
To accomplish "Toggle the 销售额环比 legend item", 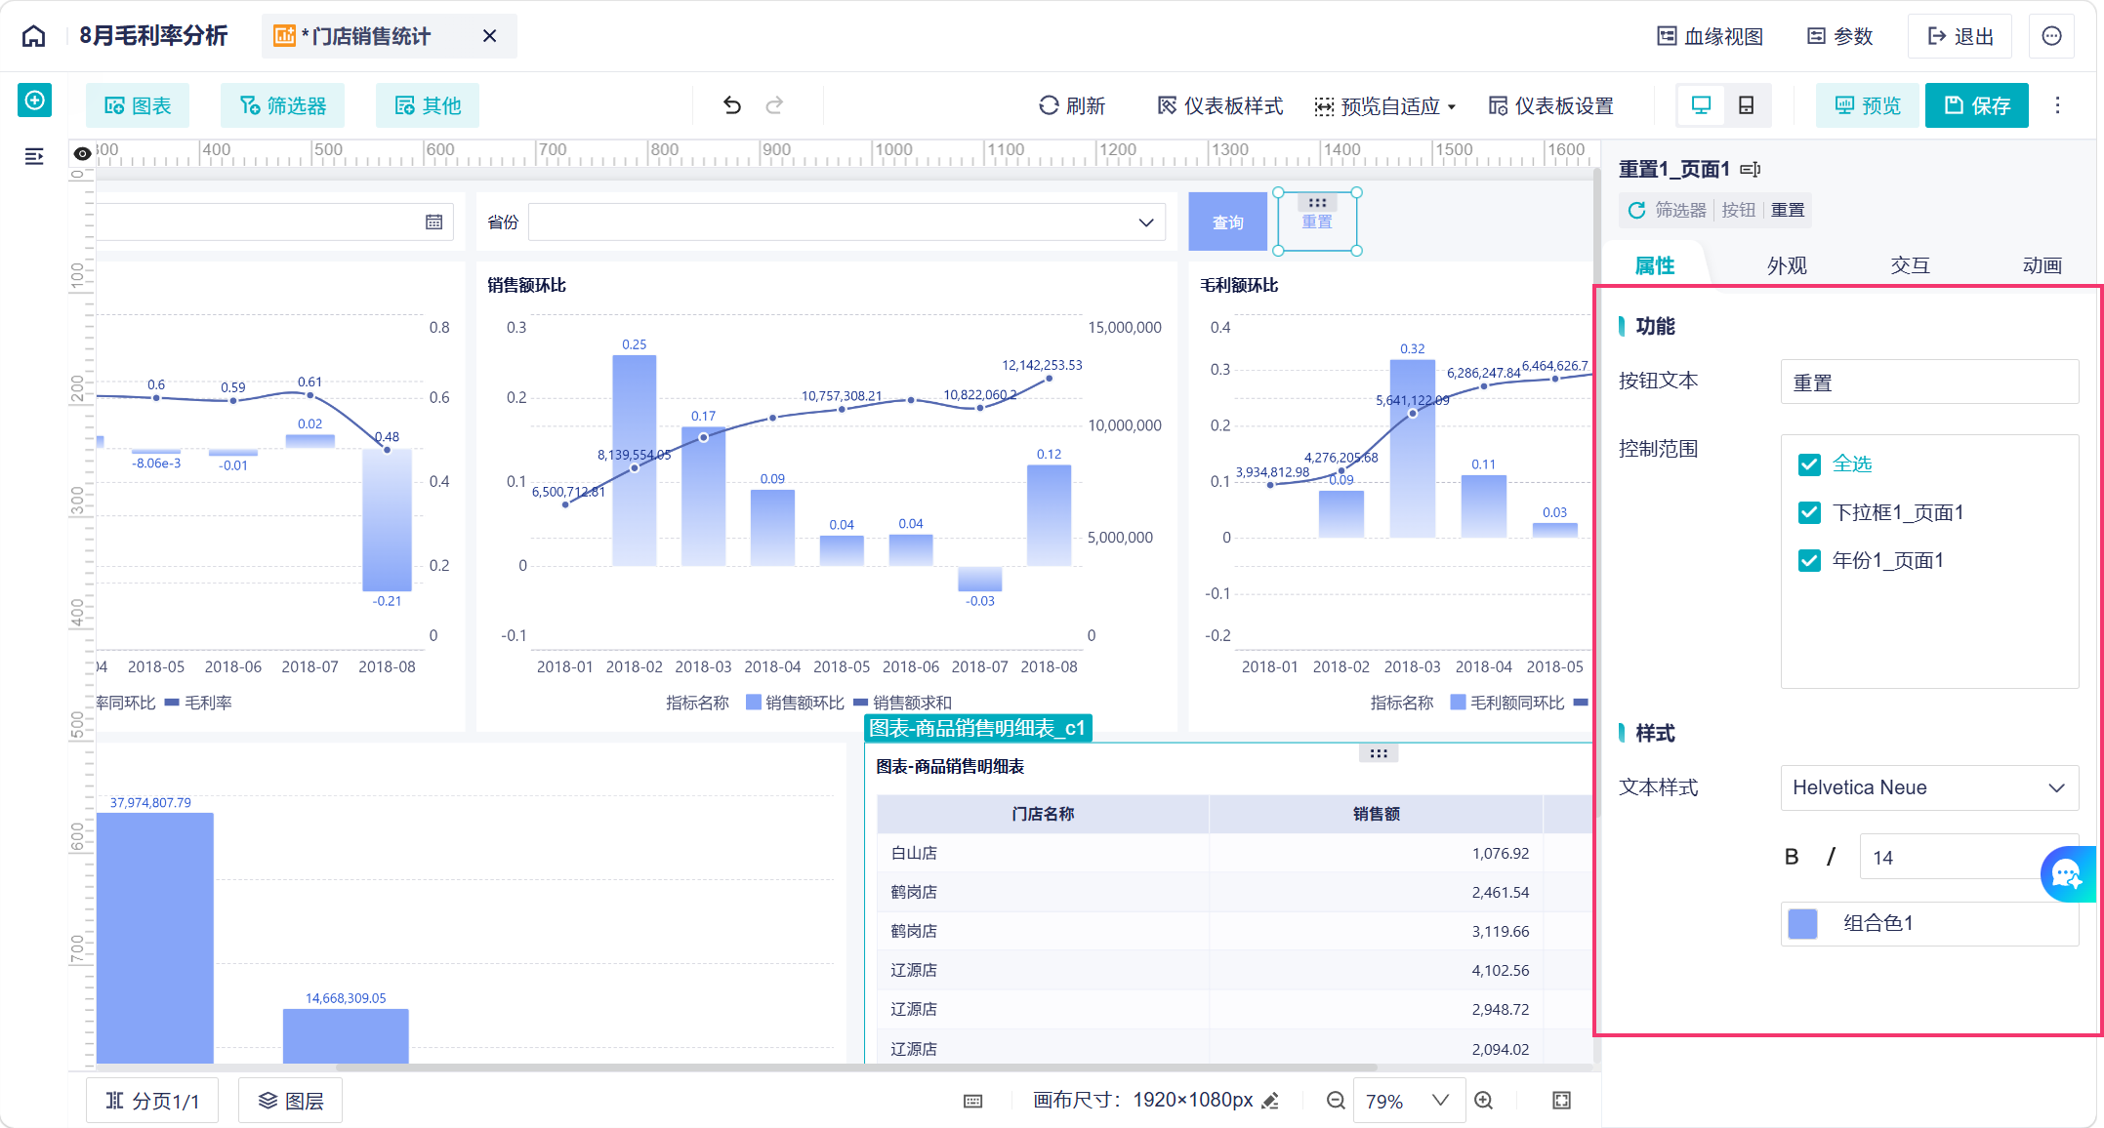I will 795,703.
